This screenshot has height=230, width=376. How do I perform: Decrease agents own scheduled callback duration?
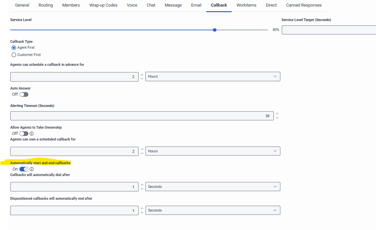tap(142, 153)
